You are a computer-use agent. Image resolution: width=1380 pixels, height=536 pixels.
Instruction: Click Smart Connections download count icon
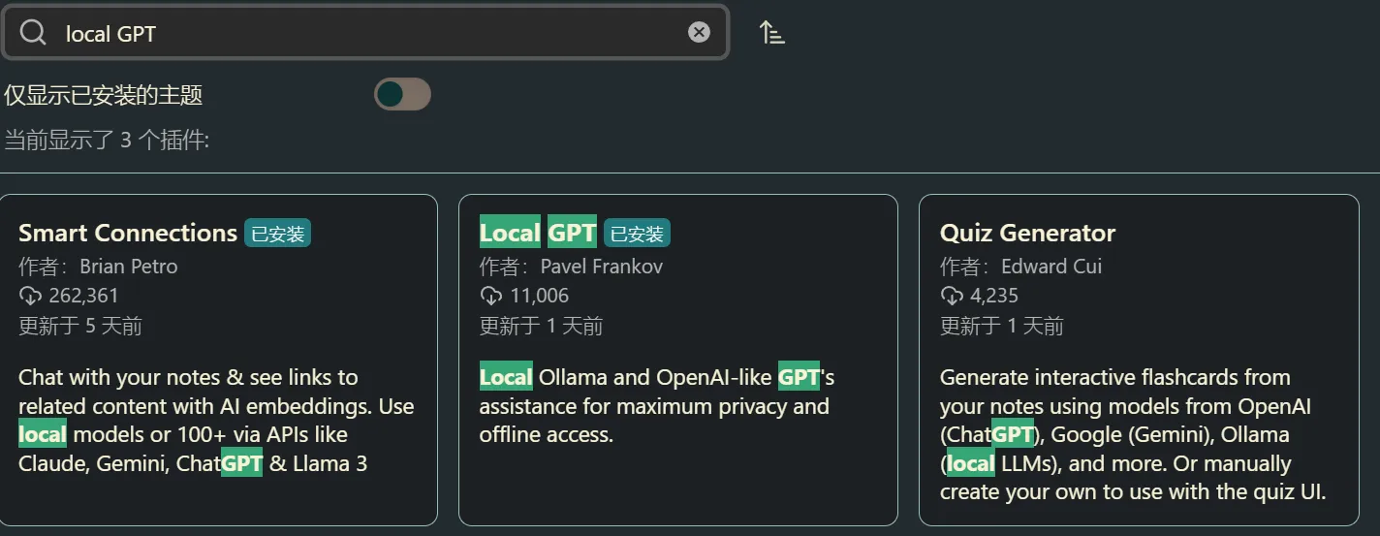pyautogui.click(x=30, y=296)
